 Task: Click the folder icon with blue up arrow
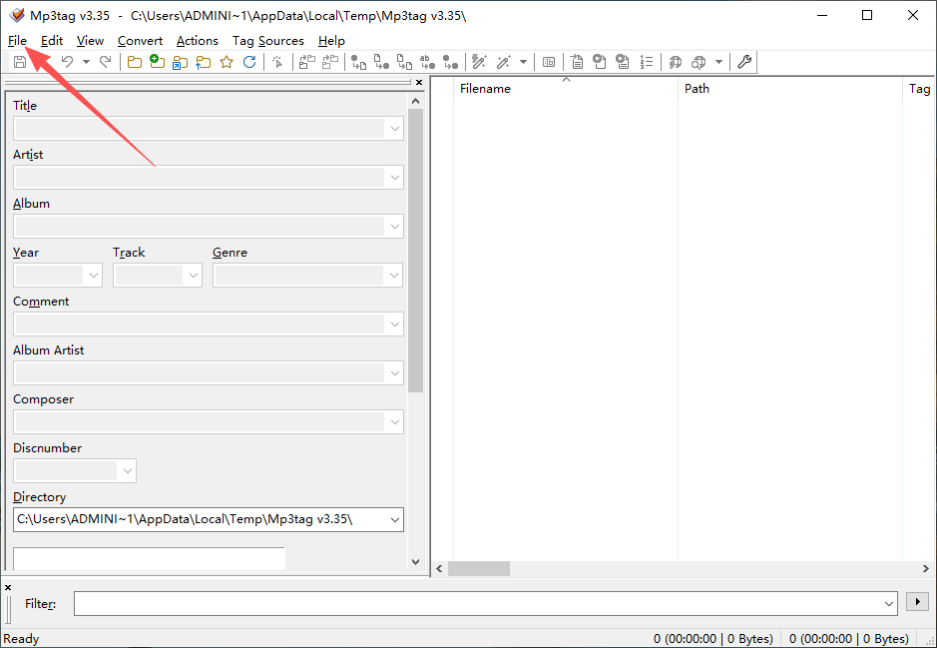pyautogui.click(x=204, y=62)
